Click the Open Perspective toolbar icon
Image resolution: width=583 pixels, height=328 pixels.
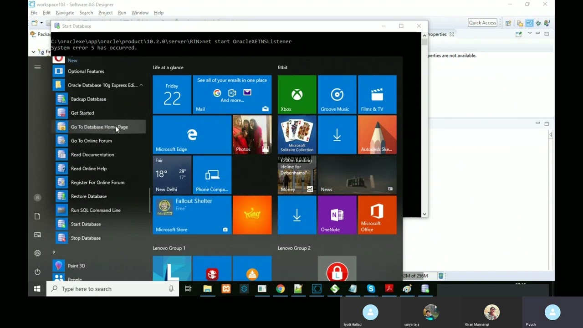point(508,23)
